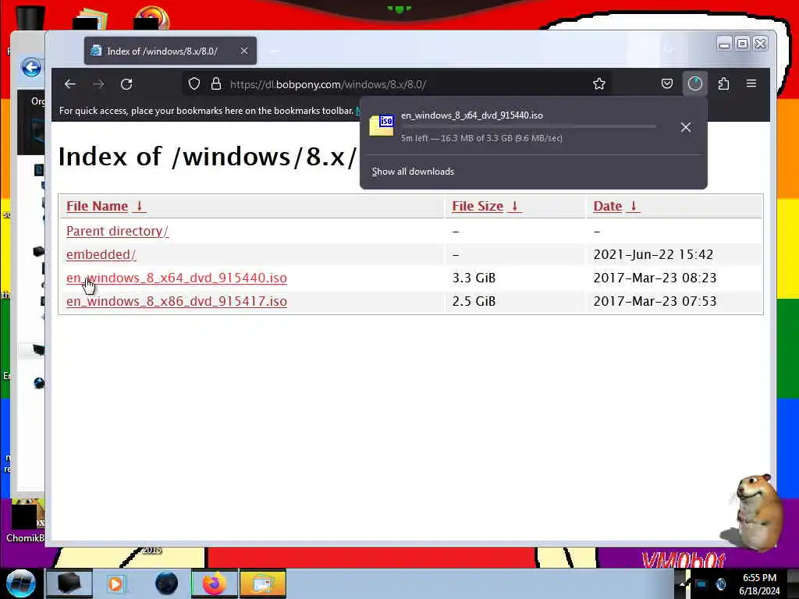Open Pocket save icon
Viewport: 799px width, 599px height.
tap(667, 84)
